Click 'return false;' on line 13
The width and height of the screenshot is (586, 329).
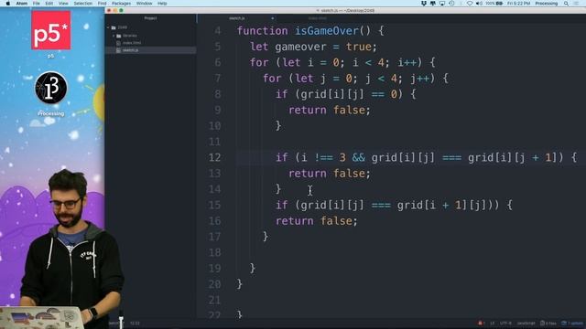click(330, 174)
